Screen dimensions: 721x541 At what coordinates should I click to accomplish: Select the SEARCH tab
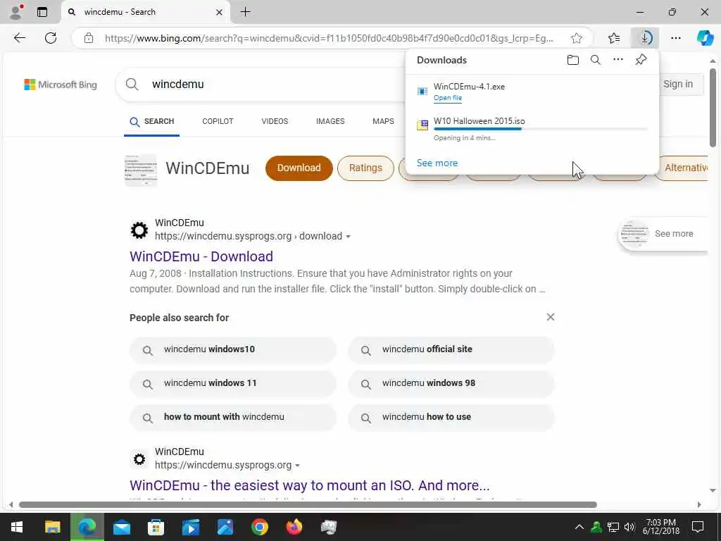(x=152, y=121)
